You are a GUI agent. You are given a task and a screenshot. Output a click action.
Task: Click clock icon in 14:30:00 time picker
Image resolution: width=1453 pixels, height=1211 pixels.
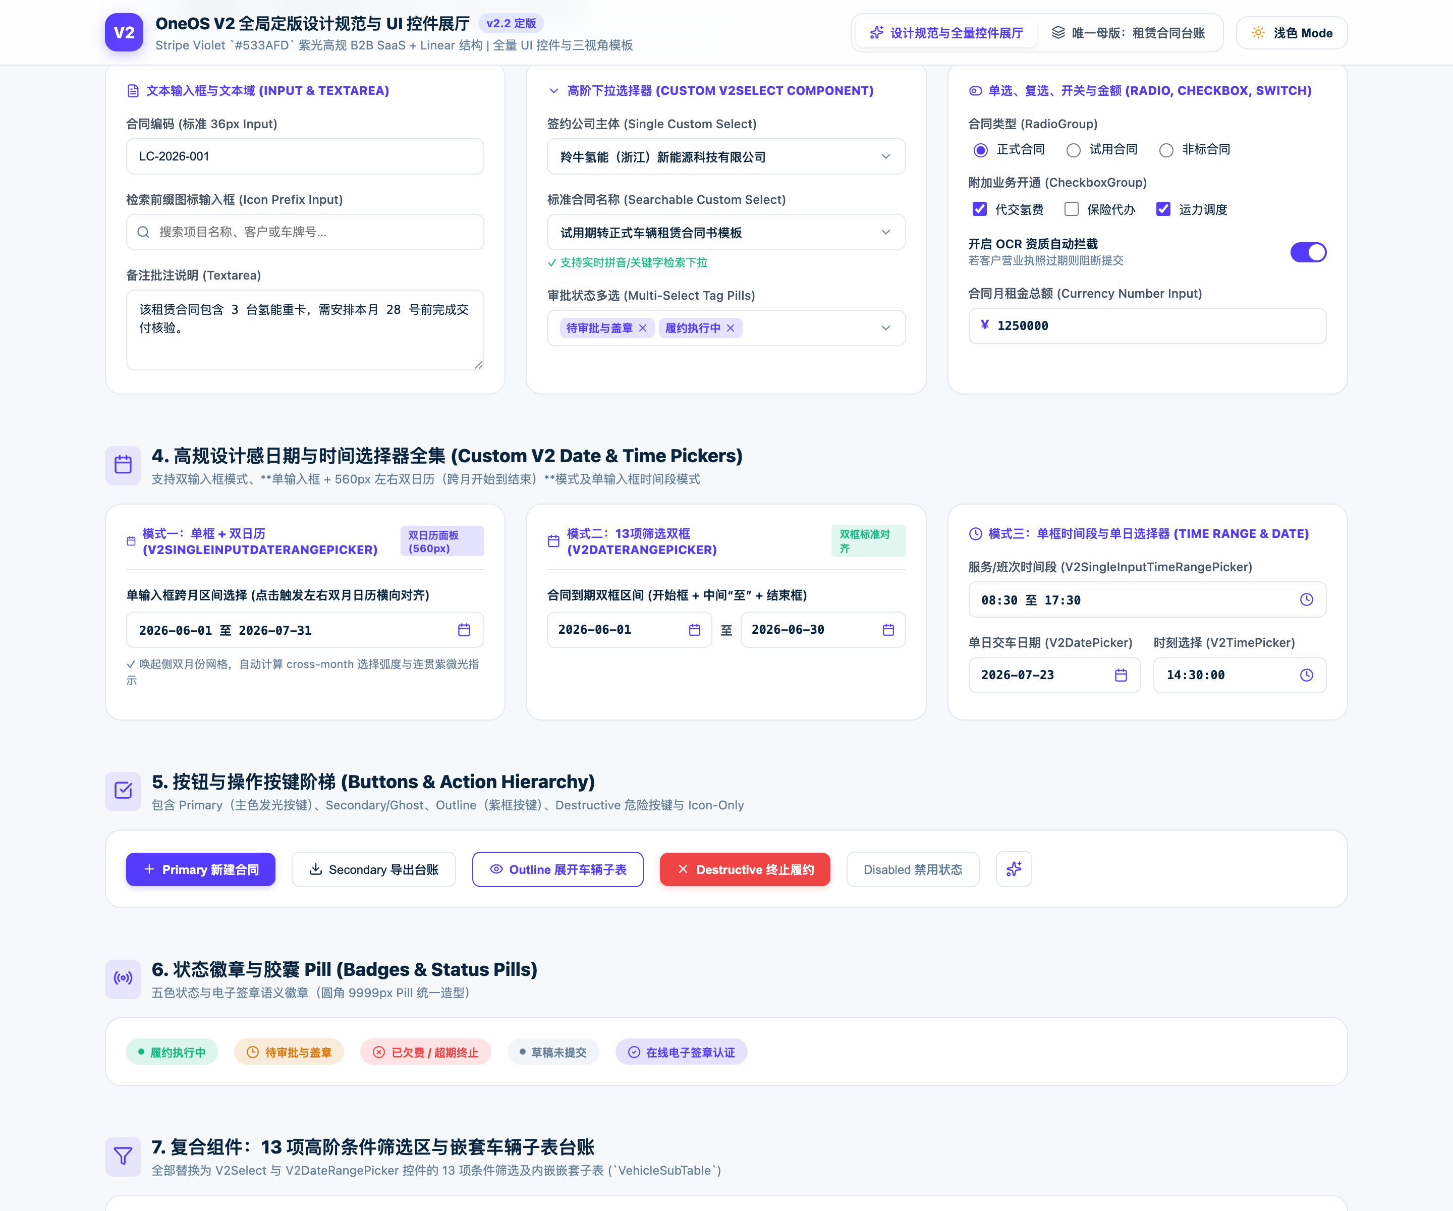pos(1306,675)
